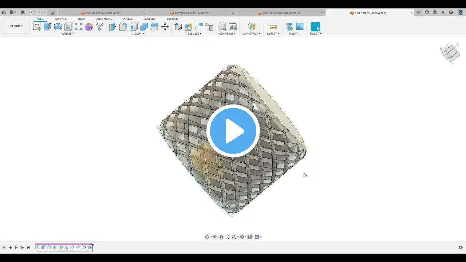The height and width of the screenshot is (262, 466).
Task: Activate the Select tool
Action: click(315, 27)
